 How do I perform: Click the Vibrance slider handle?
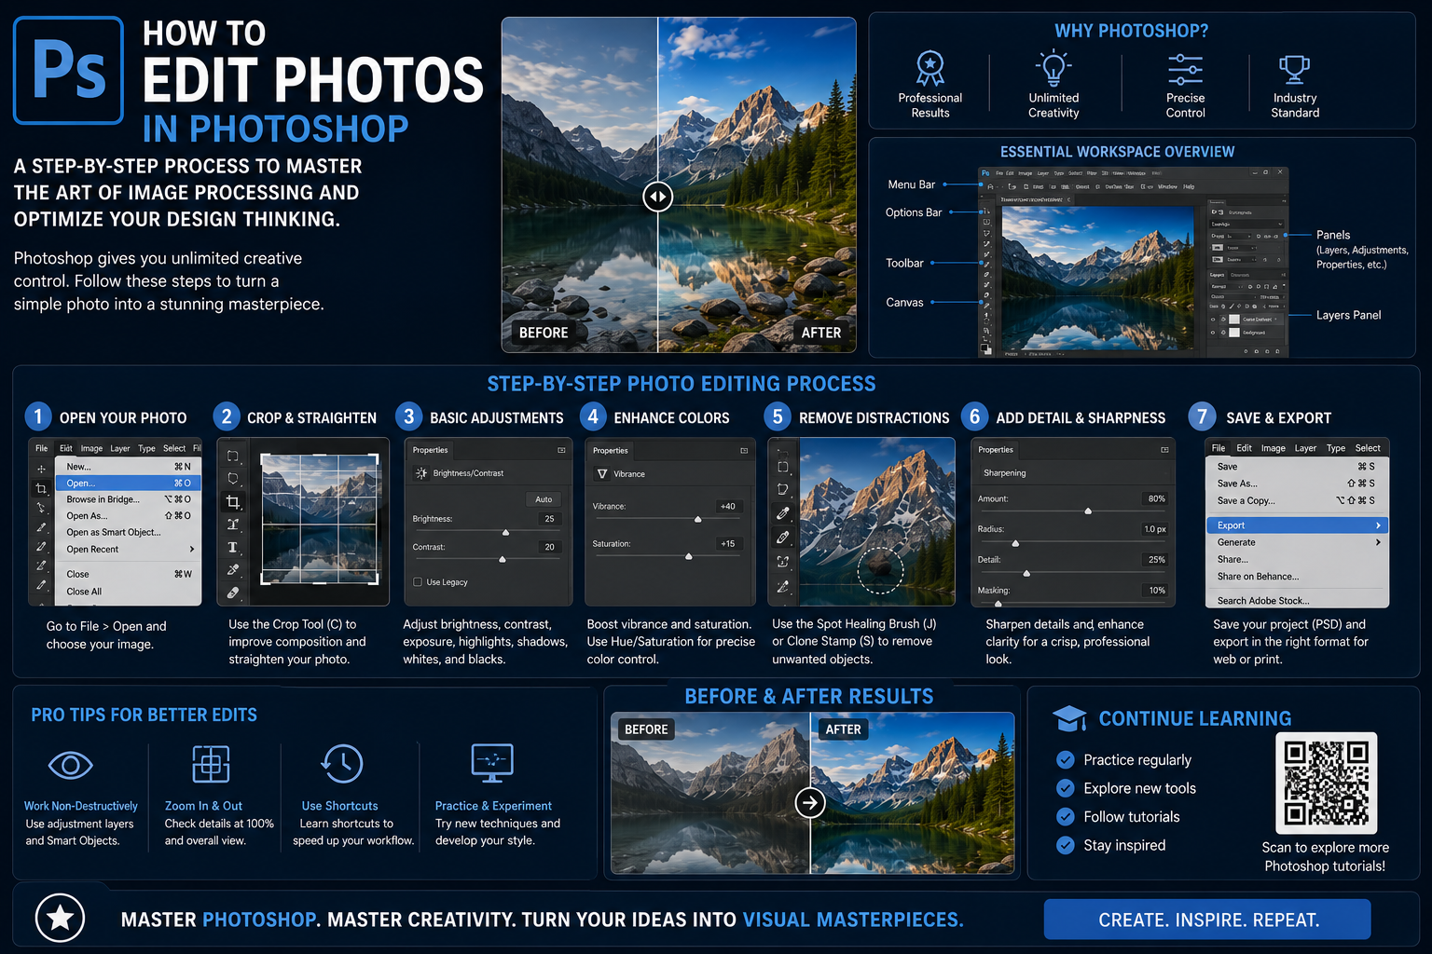click(x=698, y=519)
